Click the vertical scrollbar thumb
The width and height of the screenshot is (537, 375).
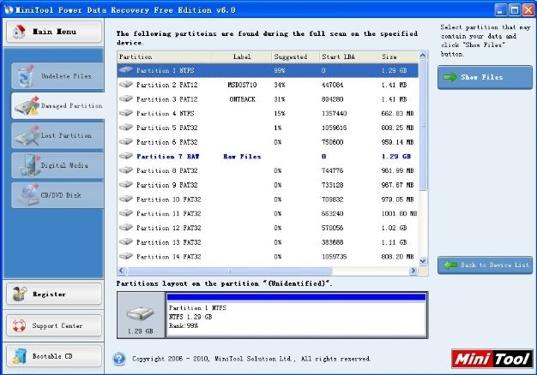click(423, 126)
